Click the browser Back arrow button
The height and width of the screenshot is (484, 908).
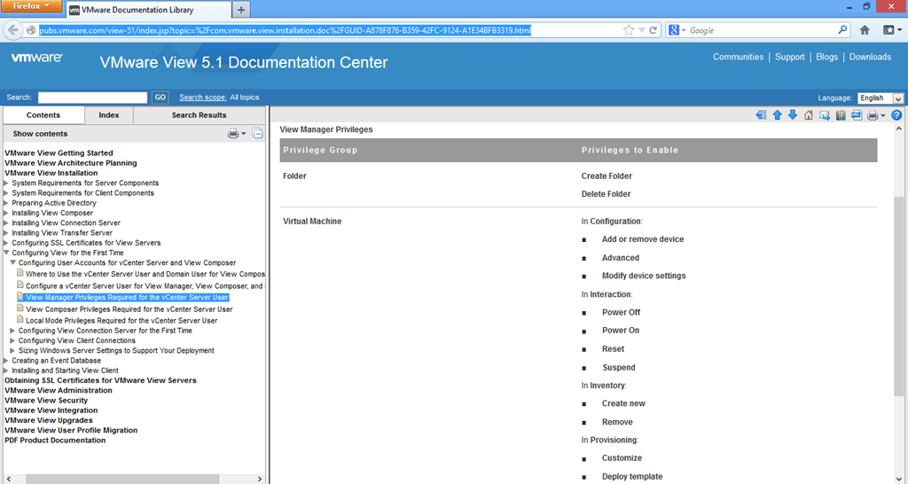(14, 30)
